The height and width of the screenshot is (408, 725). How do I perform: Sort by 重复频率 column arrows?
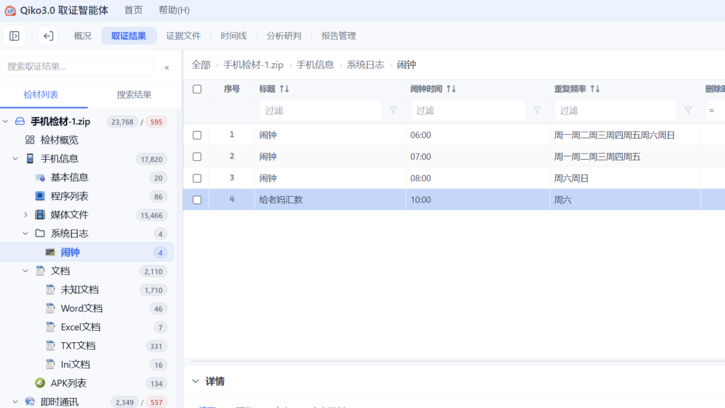tap(595, 89)
